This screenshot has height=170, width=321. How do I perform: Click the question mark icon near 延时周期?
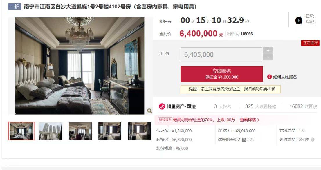(x=312, y=140)
